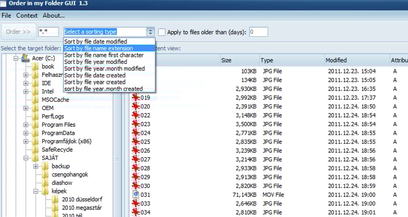This screenshot has height=217, width=408.
Task: Click the JPG icon of file 025
Action: [136, 142]
